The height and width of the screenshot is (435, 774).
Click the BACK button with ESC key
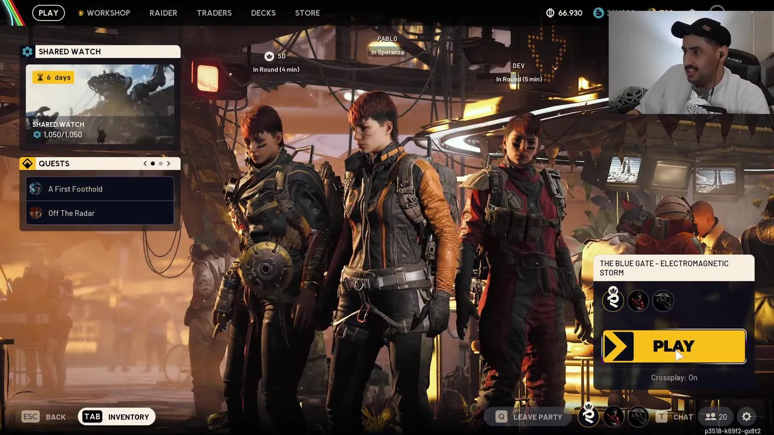[44, 417]
